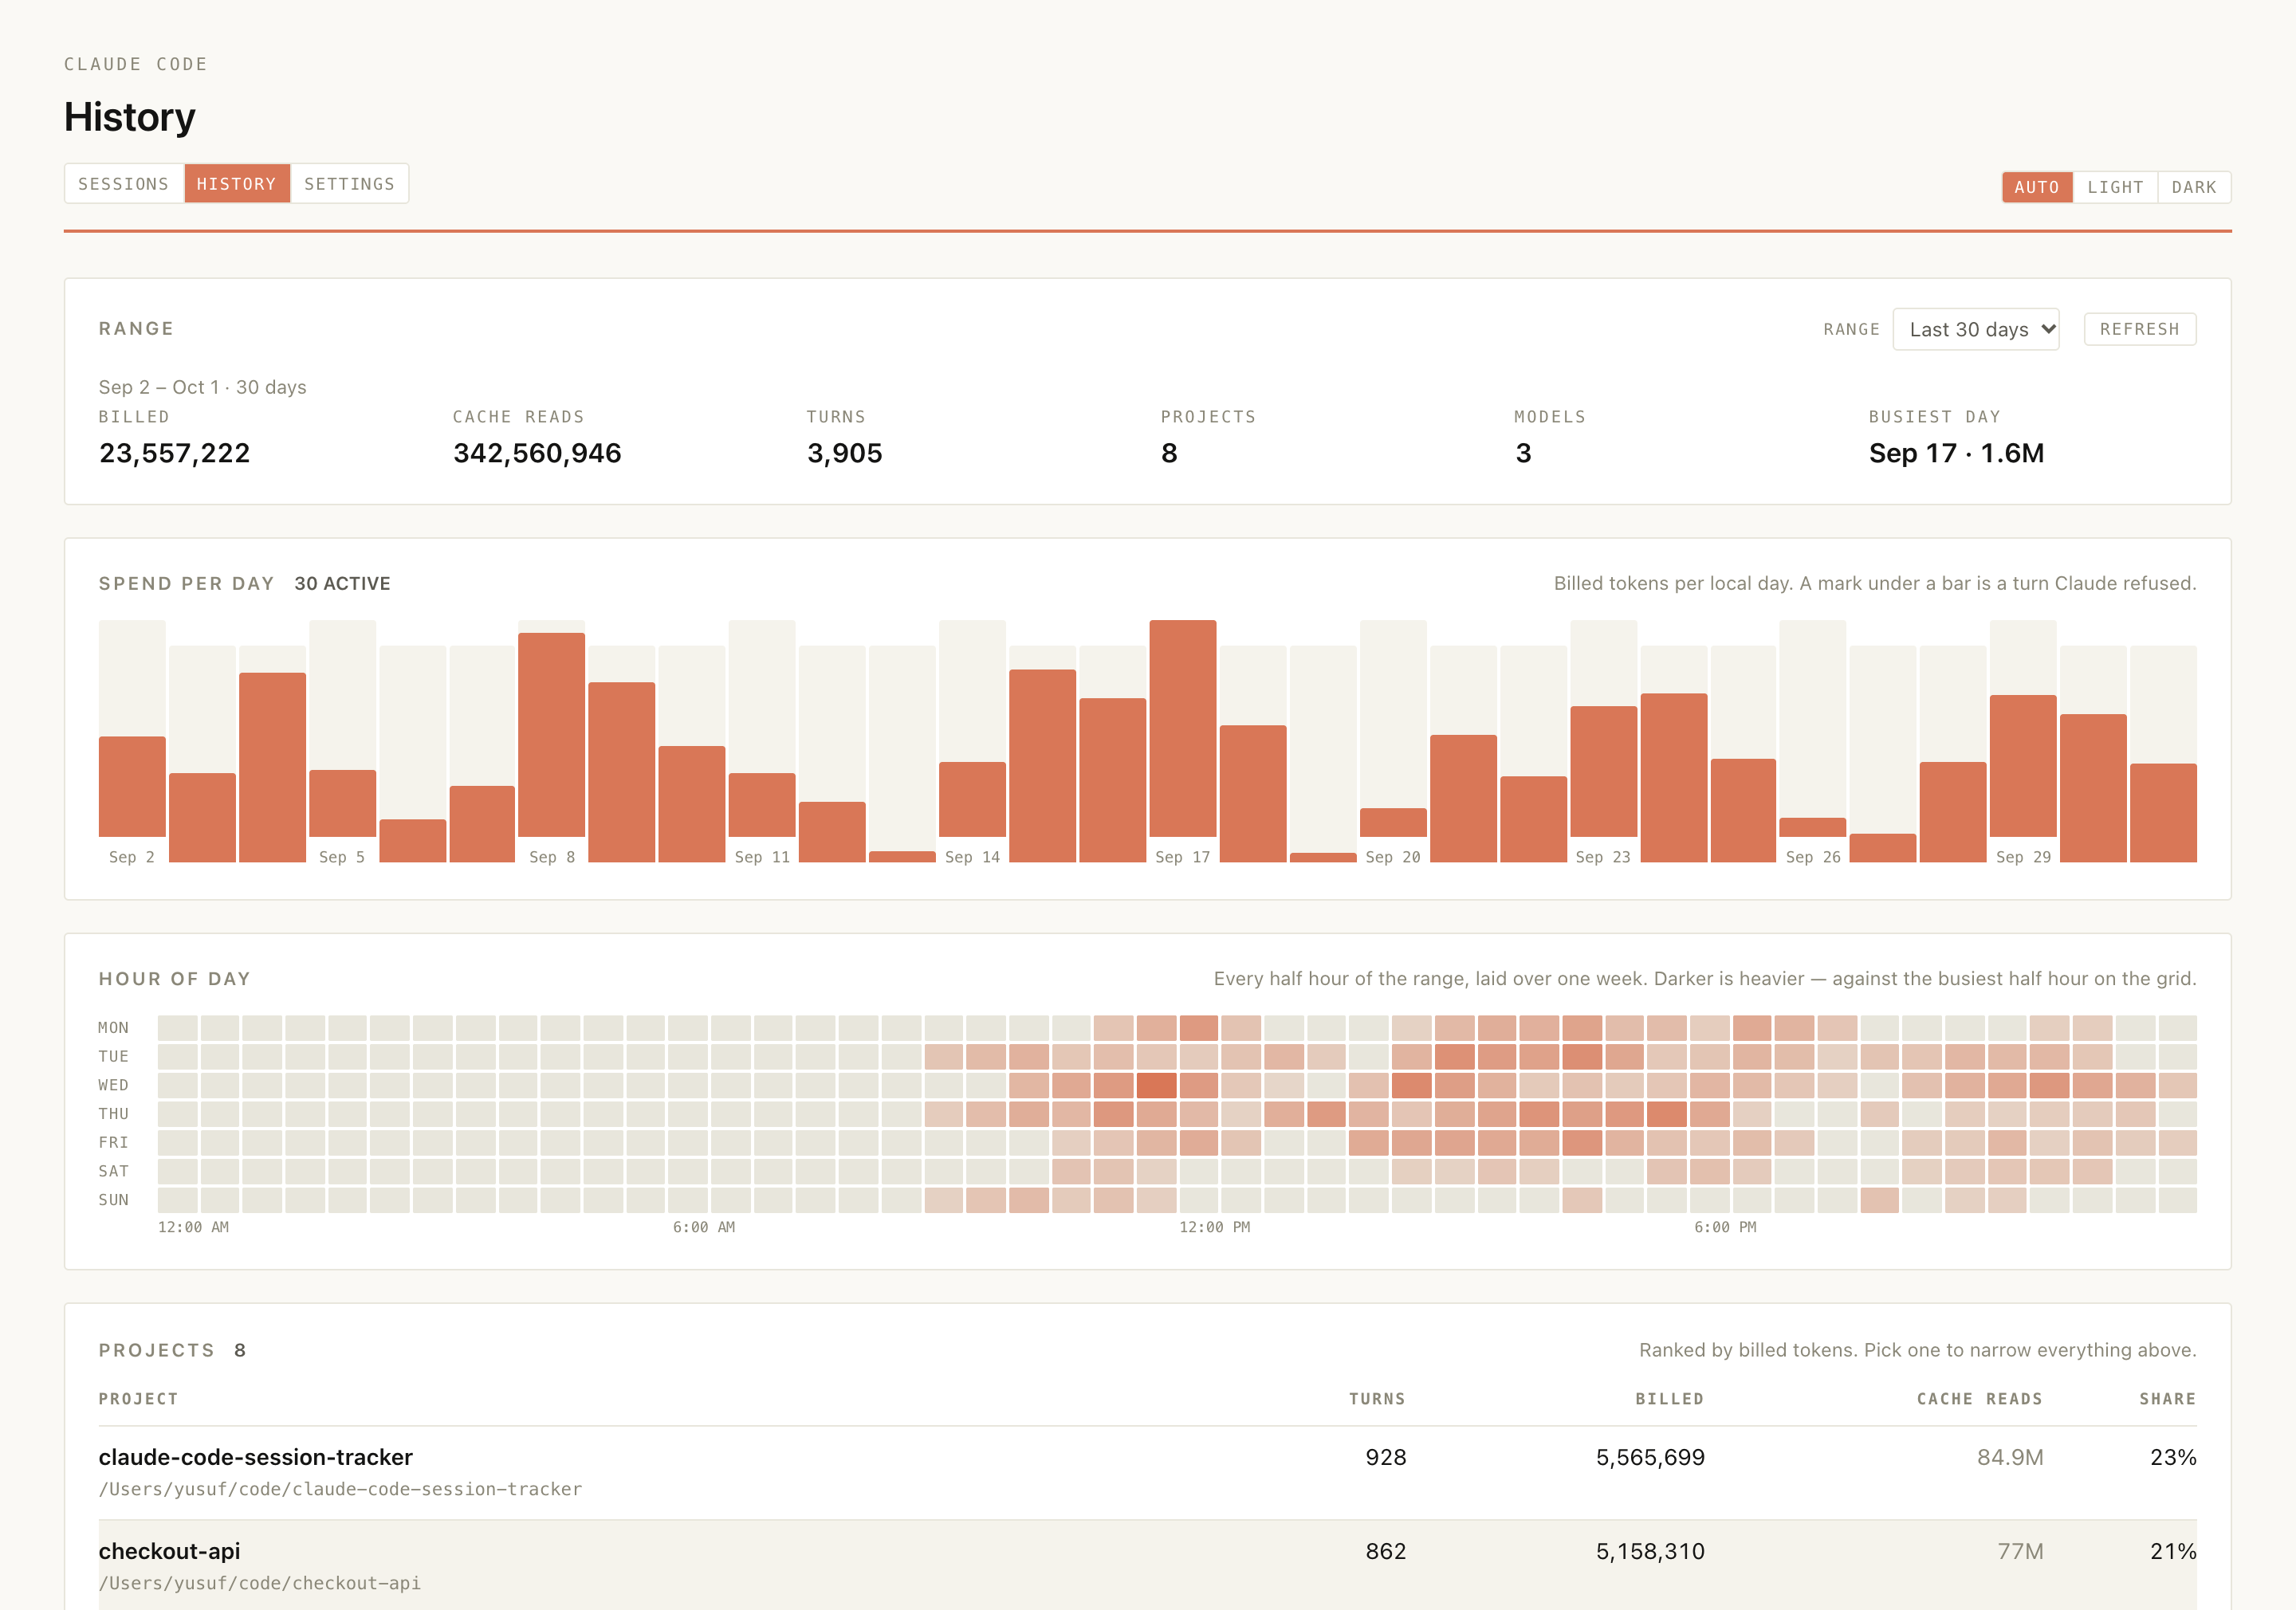Image resolution: width=2296 pixels, height=1610 pixels.
Task: Select the checkout-api project row
Action: click(1148, 1566)
